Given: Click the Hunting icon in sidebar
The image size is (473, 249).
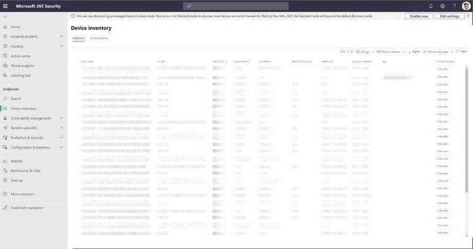Looking at the screenshot, I should pos(5,46).
